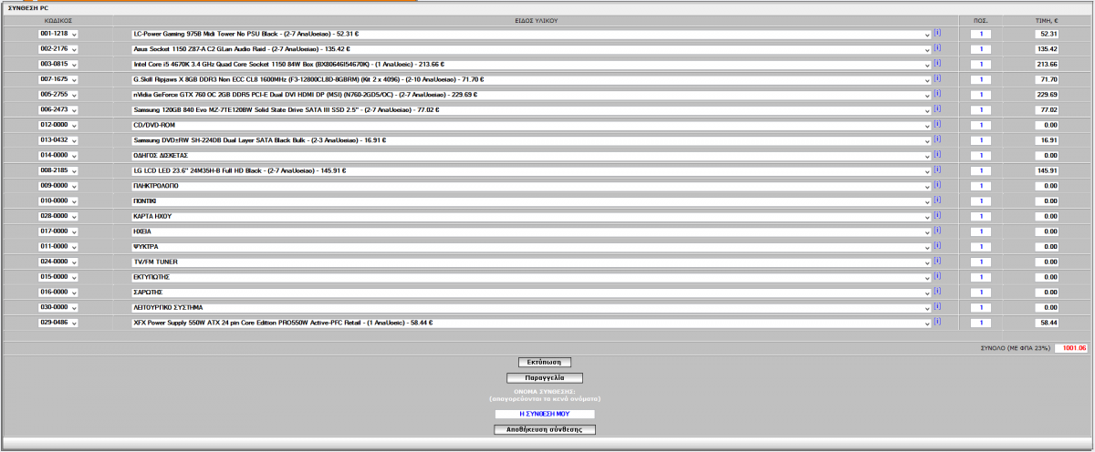
Task: Open info icon on ΚΑΡΤΑ ΗΧΟΥ row
Action: 936,215
